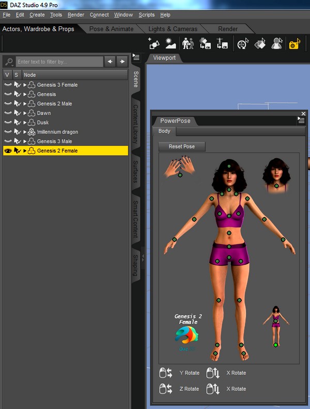Click the full-body mini figure bottom node
Image resolution: width=310 pixels, height=409 pixels.
pyautogui.click(x=275, y=345)
